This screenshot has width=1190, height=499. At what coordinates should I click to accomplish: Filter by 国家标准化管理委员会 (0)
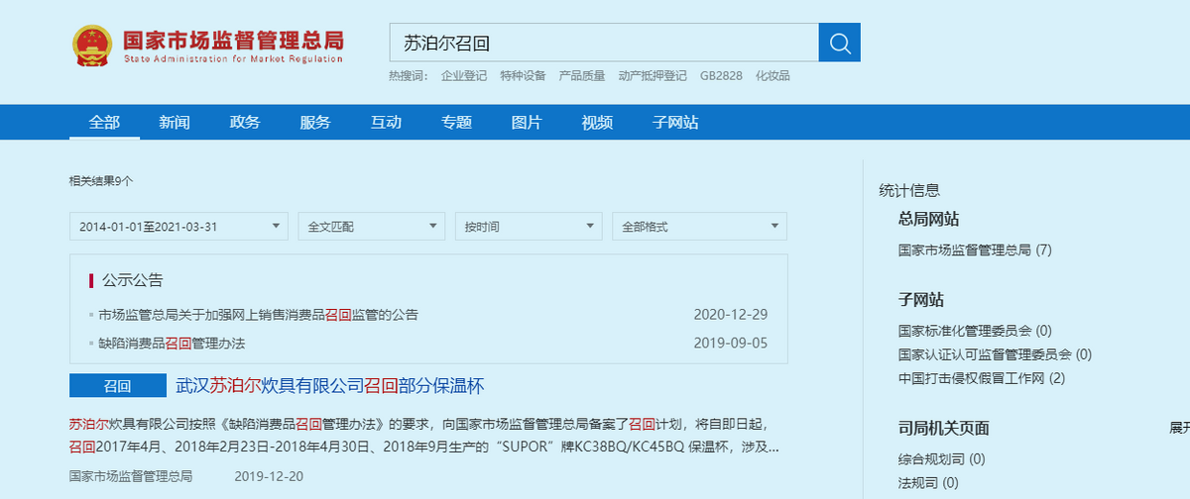(x=975, y=331)
